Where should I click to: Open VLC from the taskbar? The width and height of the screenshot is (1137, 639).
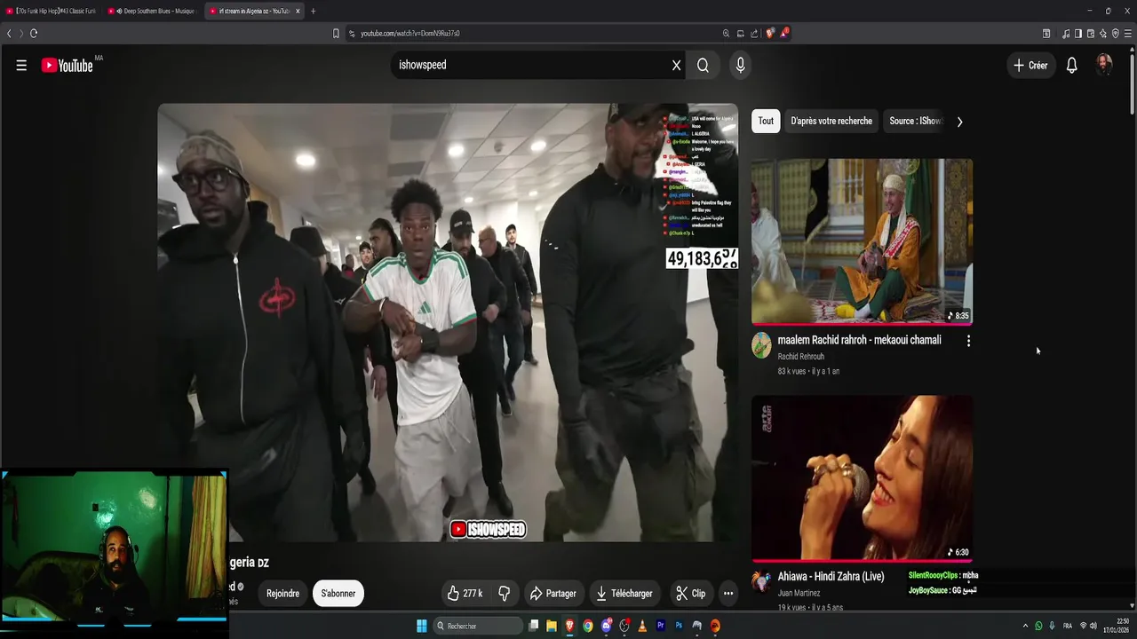pyautogui.click(x=642, y=626)
